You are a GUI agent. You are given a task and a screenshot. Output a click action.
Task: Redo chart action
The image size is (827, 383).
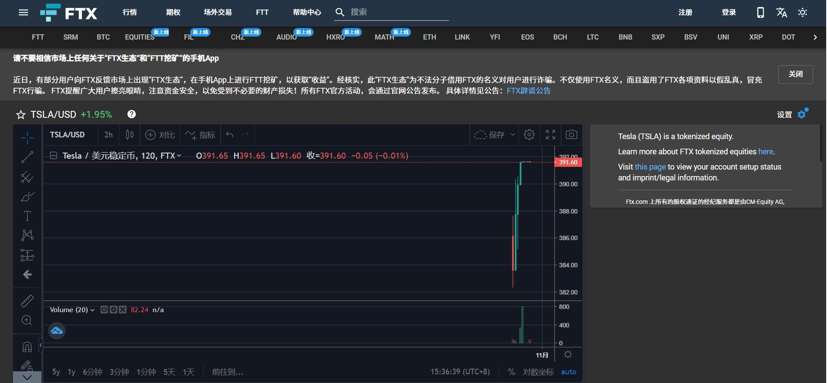click(245, 135)
